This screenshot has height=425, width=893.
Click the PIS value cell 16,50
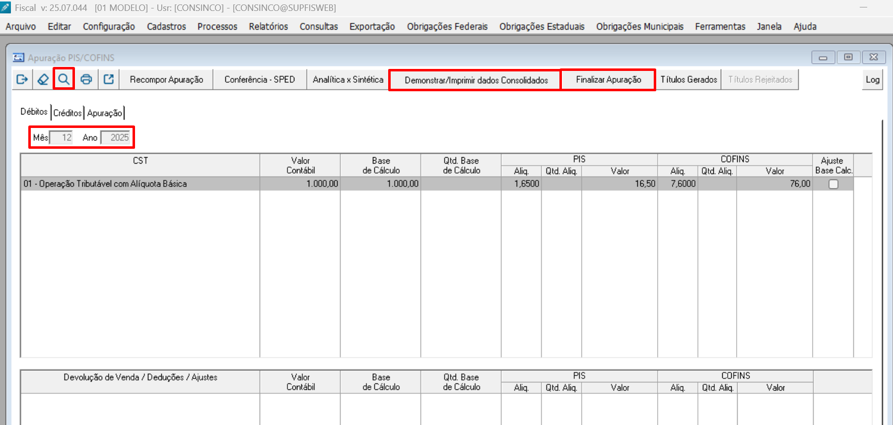click(x=619, y=184)
